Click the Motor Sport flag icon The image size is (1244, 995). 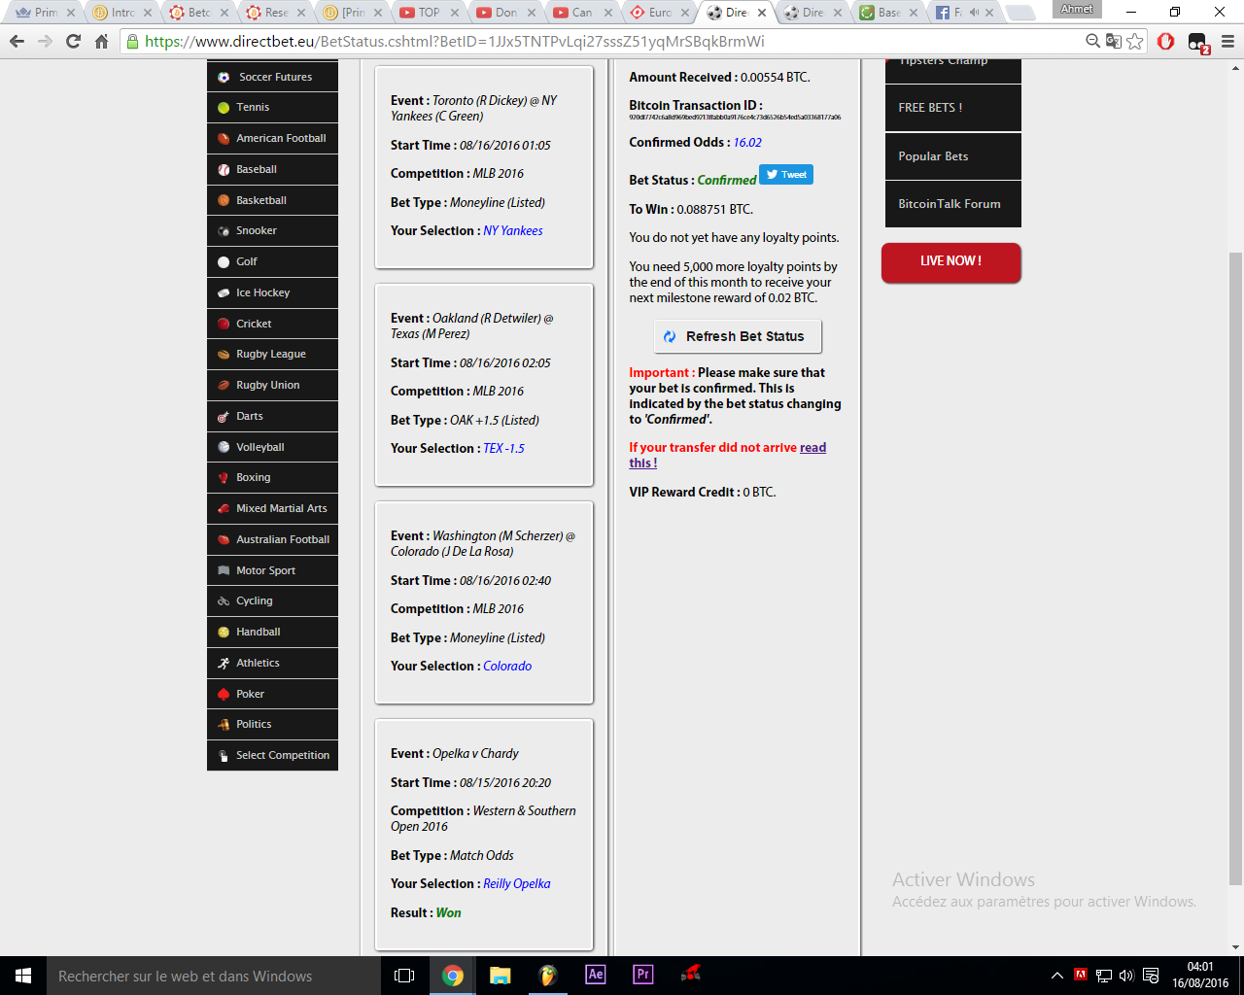[x=224, y=571]
